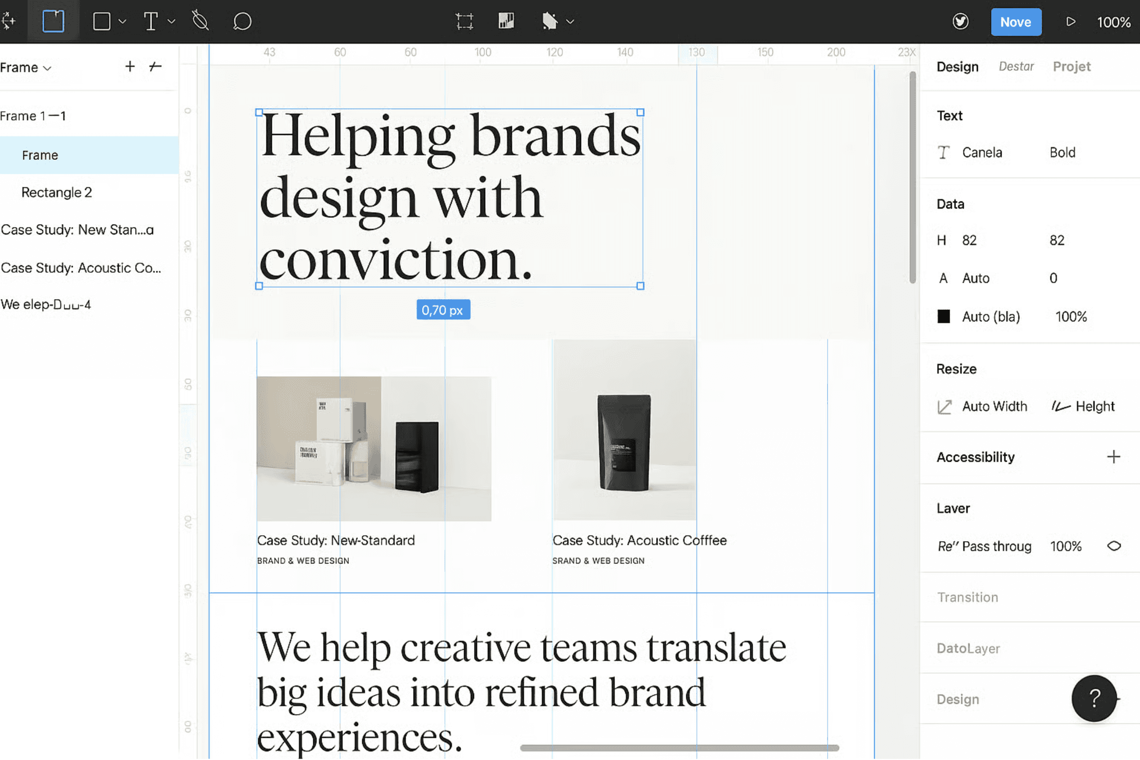Select the Rectangle 2 layer
The height and width of the screenshot is (760, 1140).
tap(57, 193)
